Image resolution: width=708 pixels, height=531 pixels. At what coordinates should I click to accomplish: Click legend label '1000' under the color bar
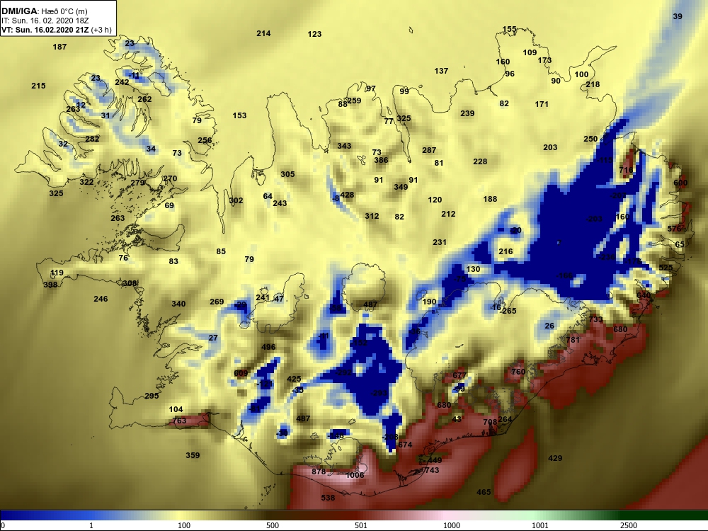point(452,525)
